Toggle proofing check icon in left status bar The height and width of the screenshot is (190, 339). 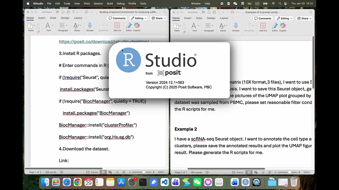pos(62,172)
